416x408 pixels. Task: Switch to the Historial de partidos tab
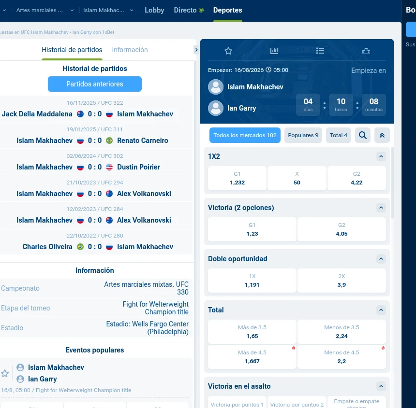coord(72,50)
